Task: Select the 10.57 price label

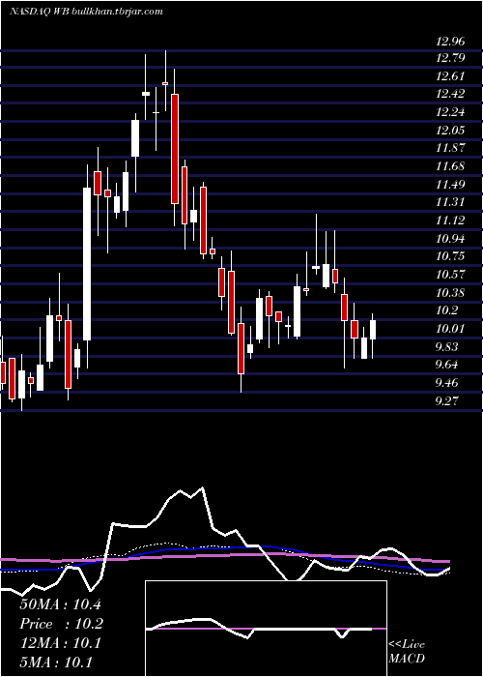Action: (450, 274)
